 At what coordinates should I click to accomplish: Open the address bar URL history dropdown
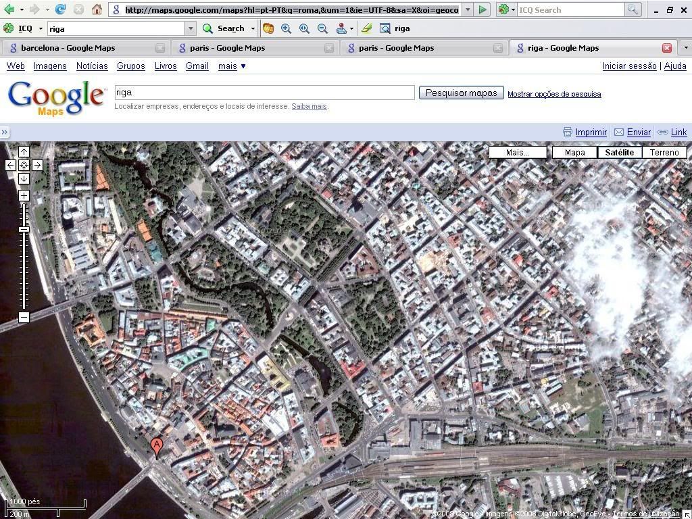[468, 9]
